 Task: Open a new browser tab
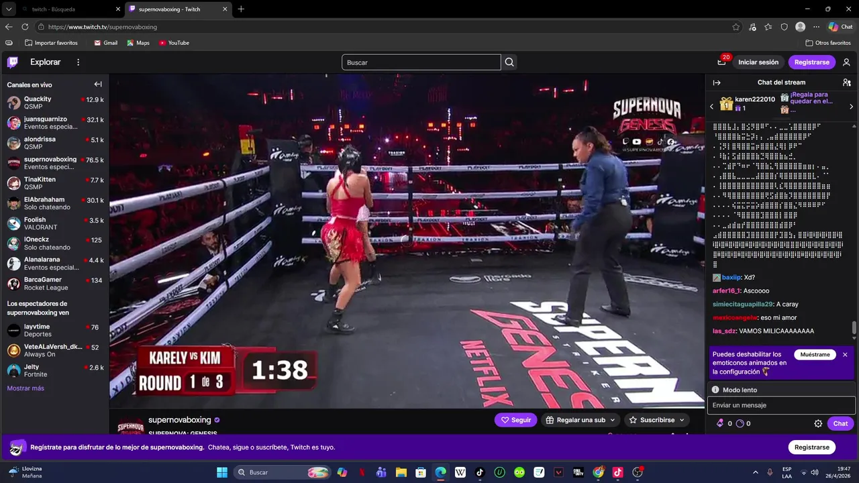241,9
